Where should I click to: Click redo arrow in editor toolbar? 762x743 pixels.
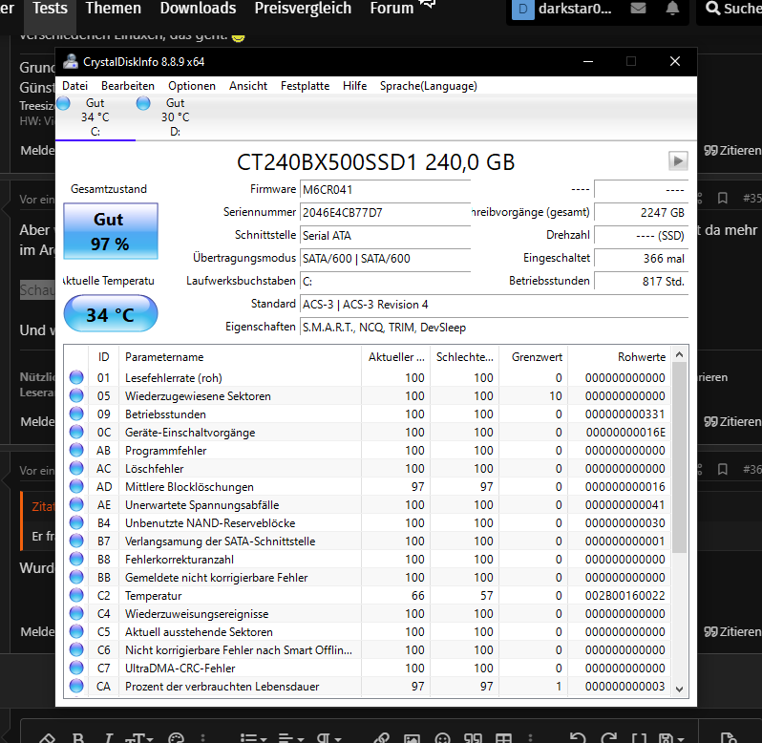point(608,738)
